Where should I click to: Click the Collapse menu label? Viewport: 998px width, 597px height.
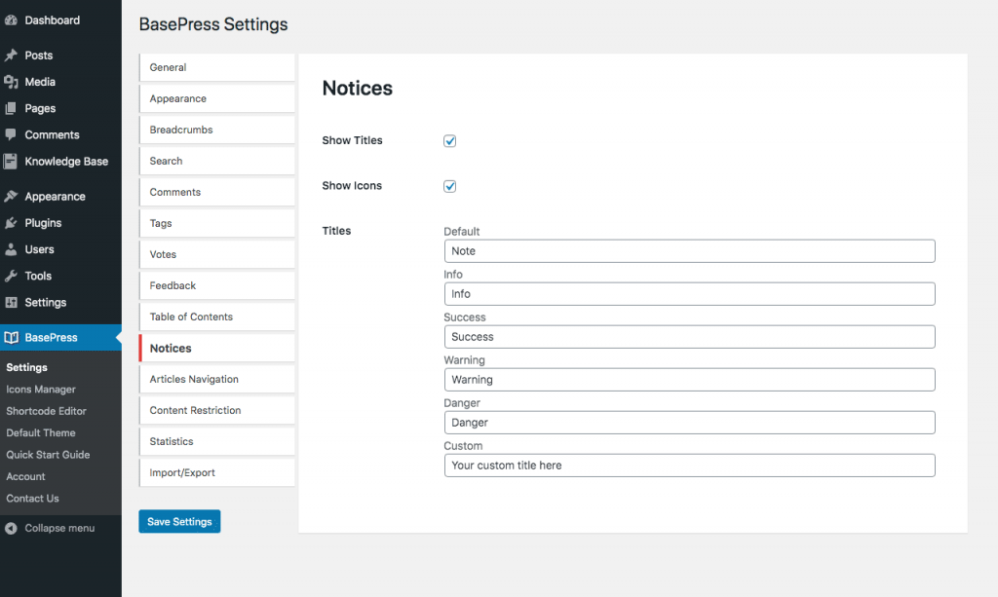pos(59,528)
